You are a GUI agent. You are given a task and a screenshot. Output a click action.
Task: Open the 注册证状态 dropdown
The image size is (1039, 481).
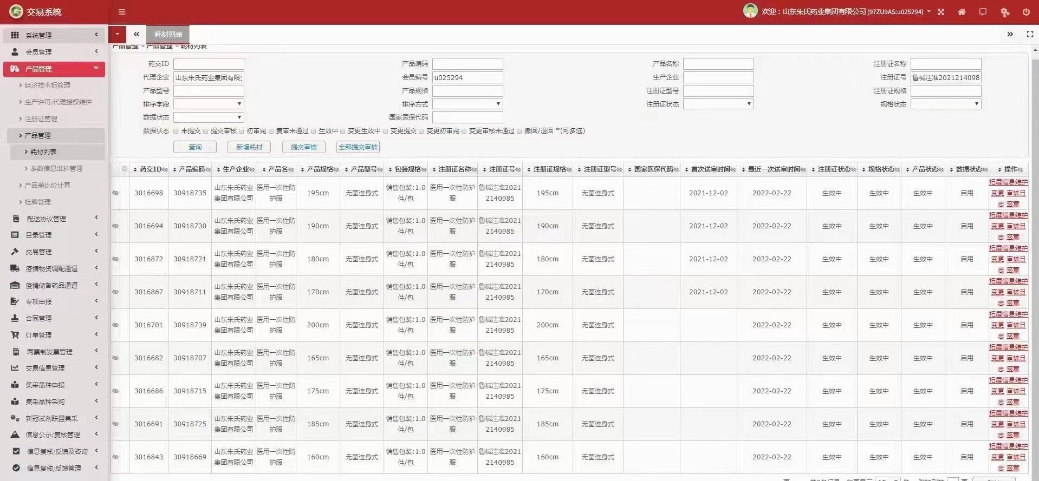pos(718,104)
